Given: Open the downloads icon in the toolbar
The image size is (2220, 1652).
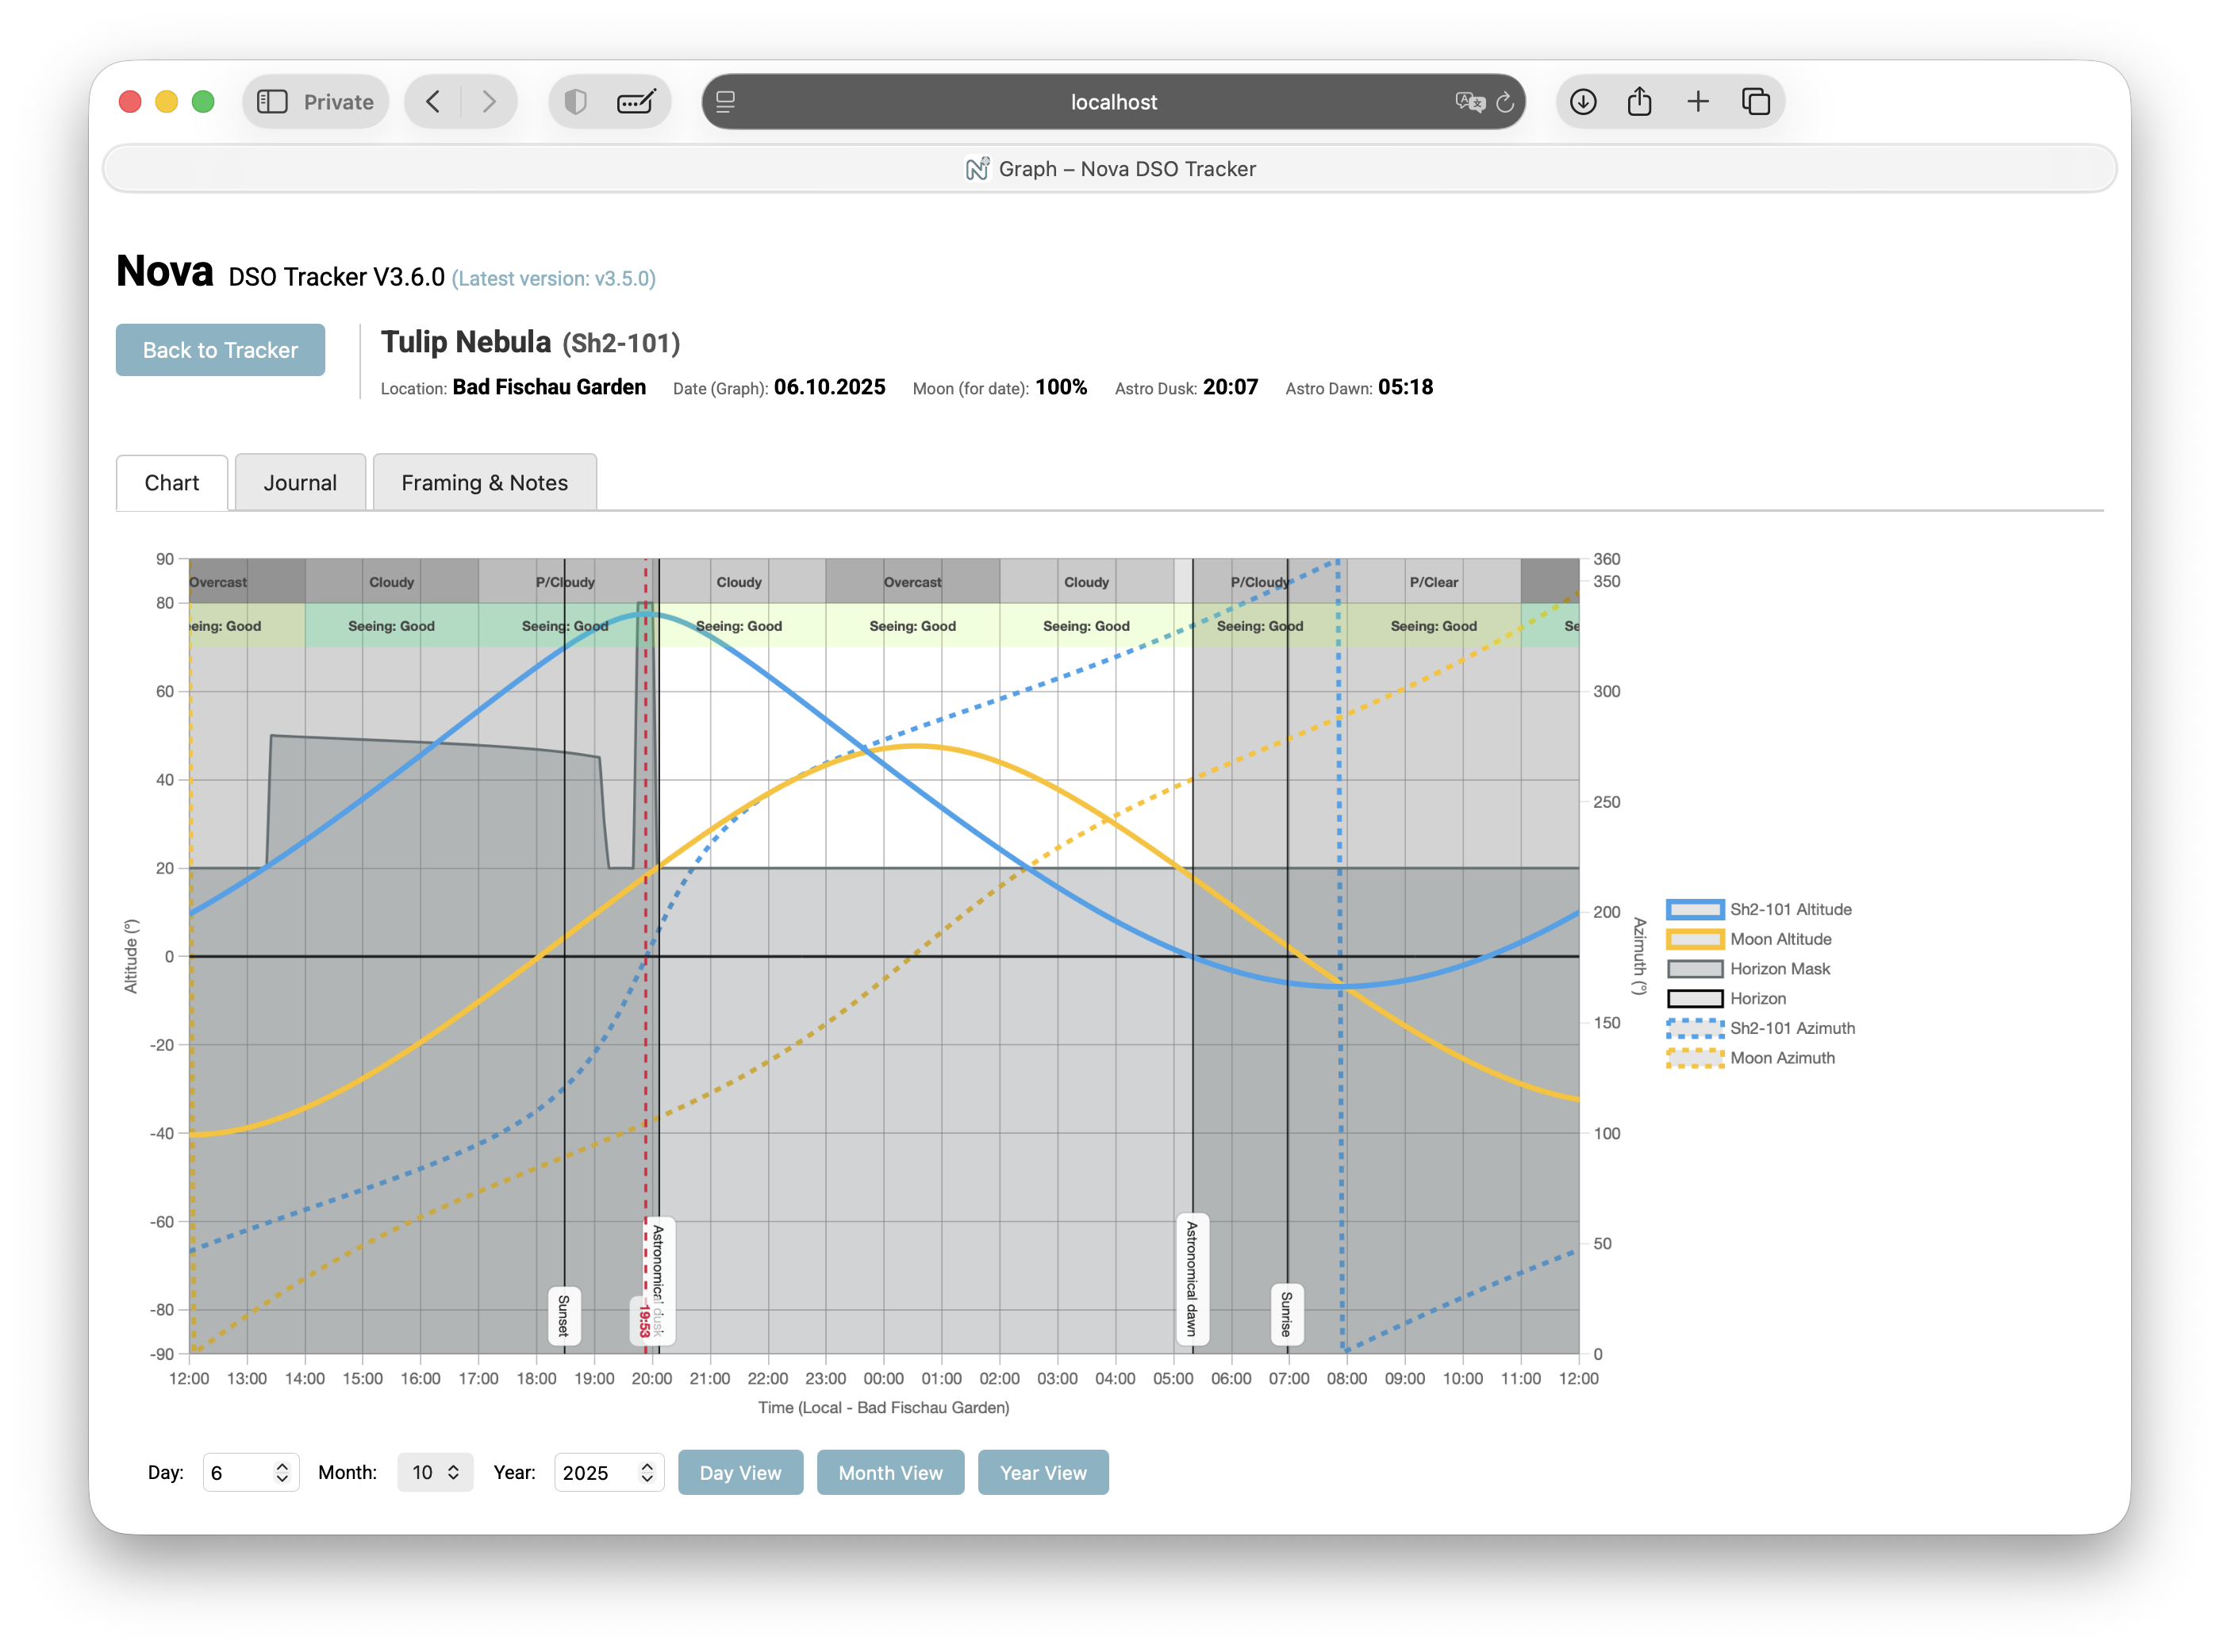Looking at the screenshot, I should (1582, 102).
